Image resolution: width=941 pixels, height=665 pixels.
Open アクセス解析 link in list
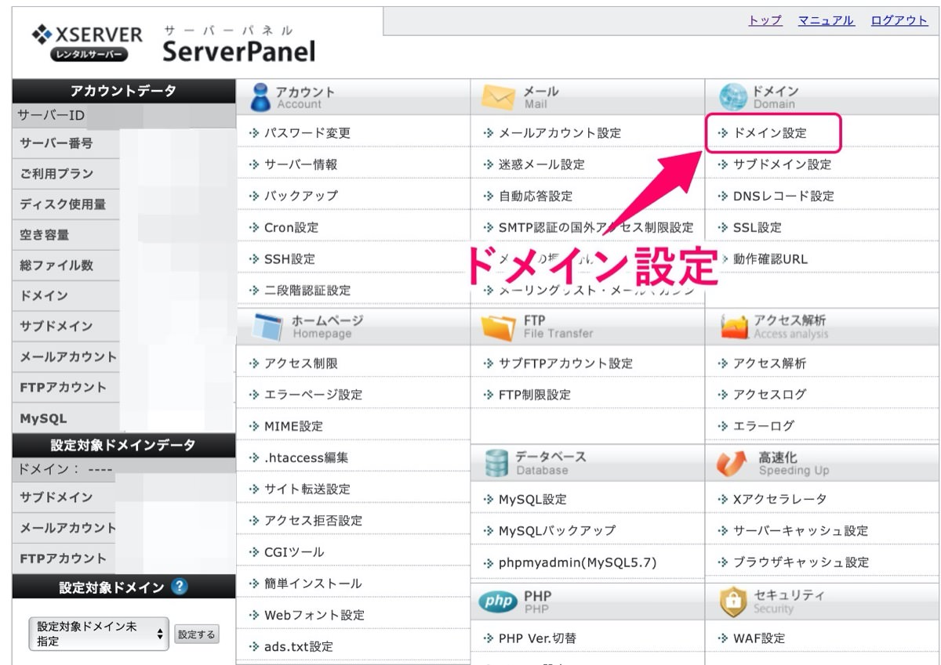[769, 363]
